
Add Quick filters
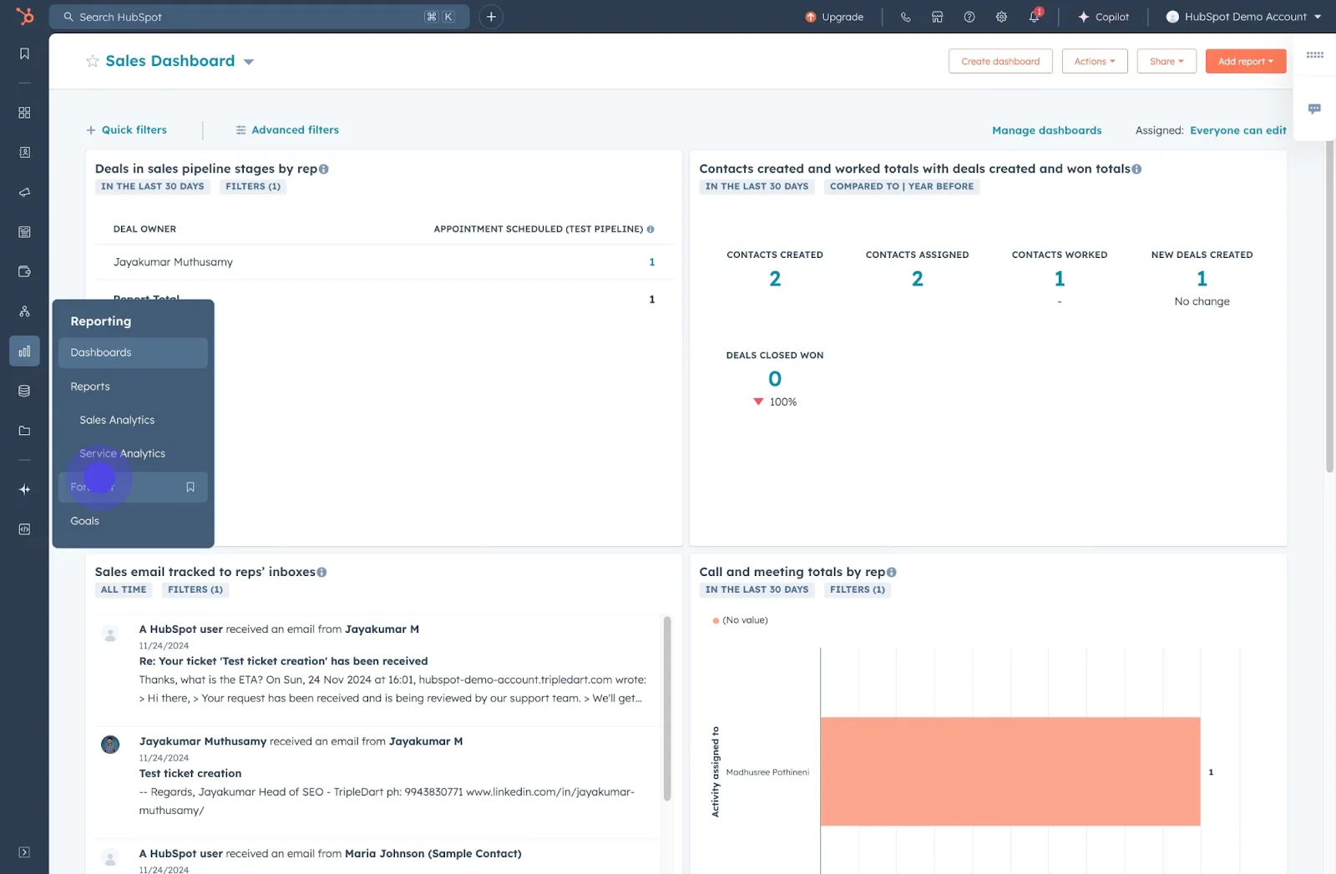(127, 130)
